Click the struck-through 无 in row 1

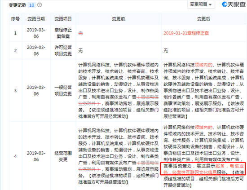80,33
